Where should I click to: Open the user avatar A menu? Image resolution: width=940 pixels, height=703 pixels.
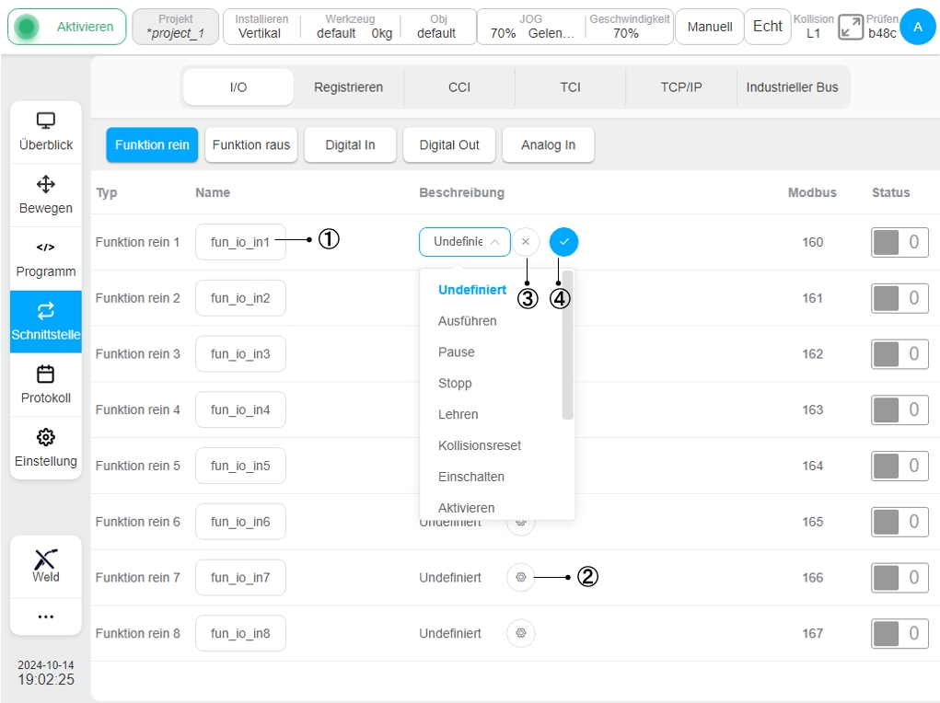pyautogui.click(x=917, y=27)
